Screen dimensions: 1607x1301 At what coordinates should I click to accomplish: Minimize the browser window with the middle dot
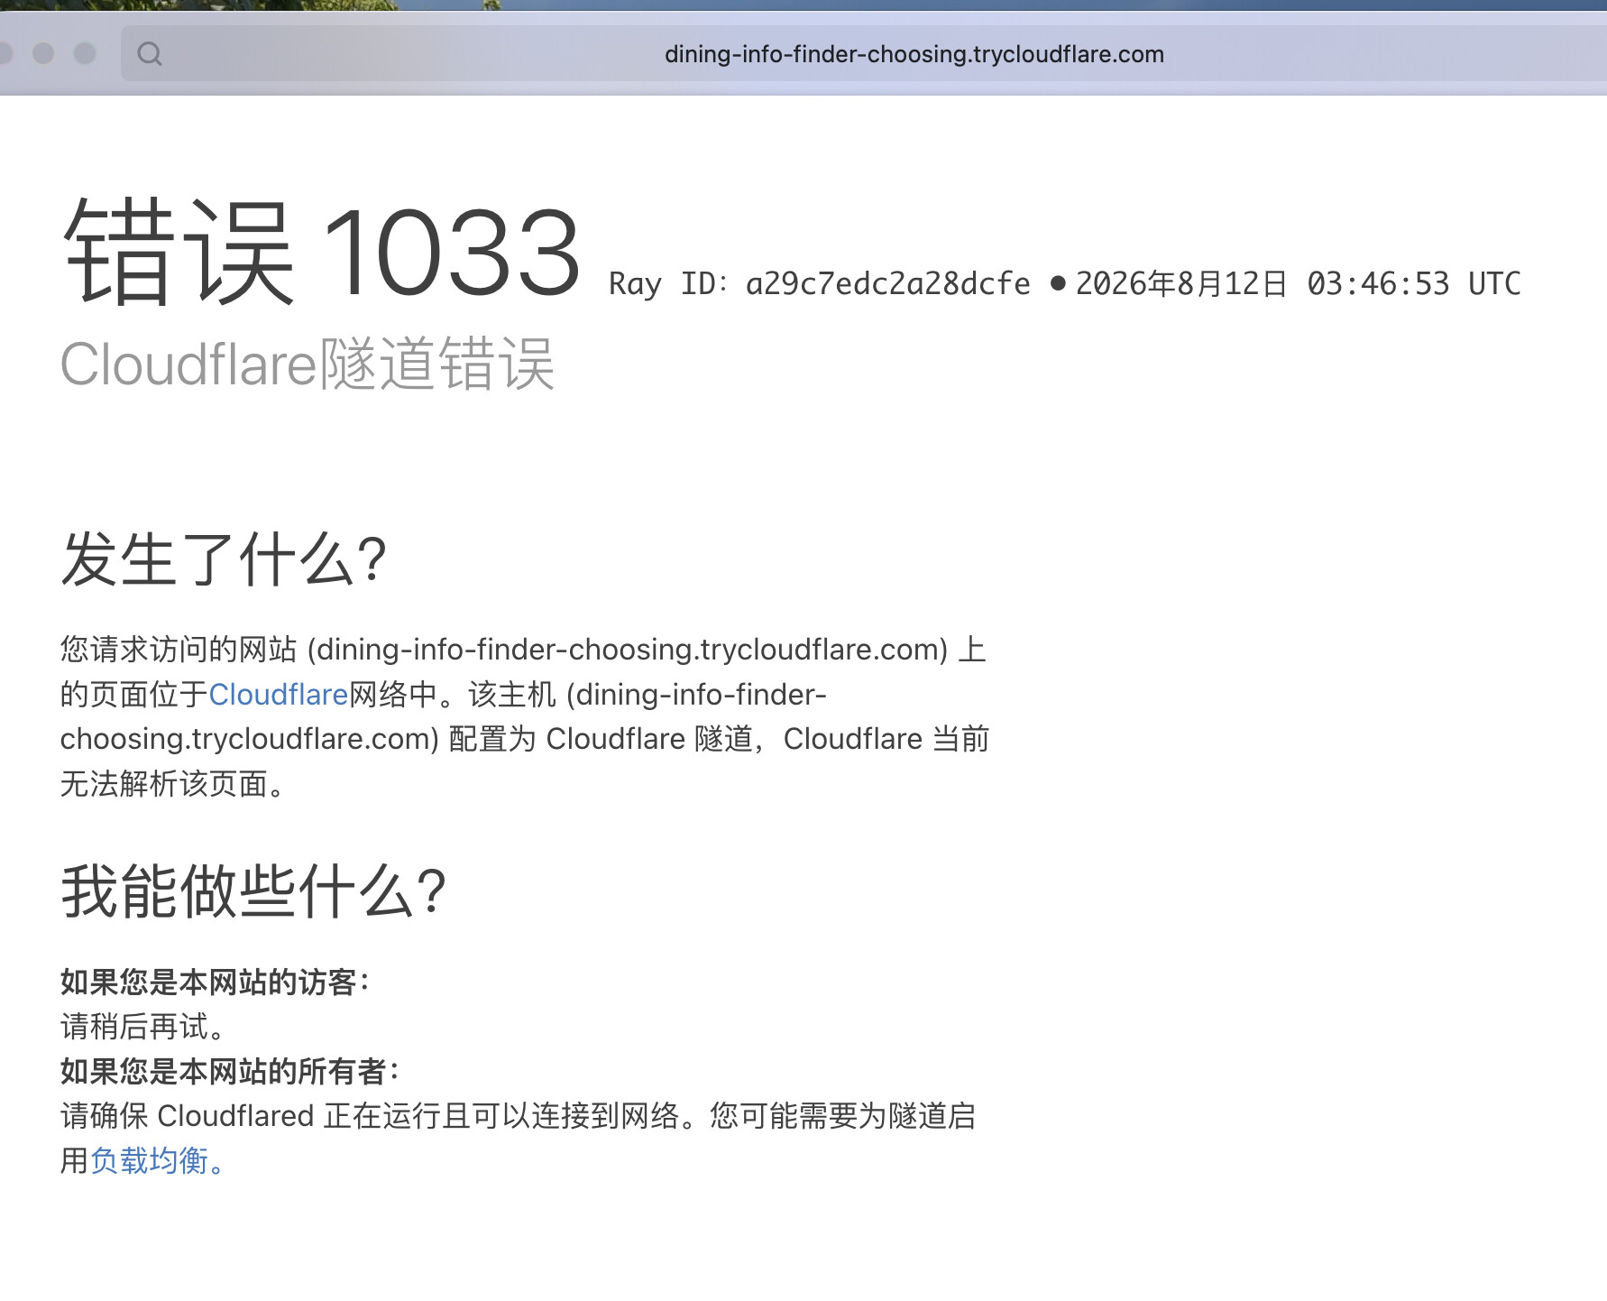pyautogui.click(x=43, y=54)
